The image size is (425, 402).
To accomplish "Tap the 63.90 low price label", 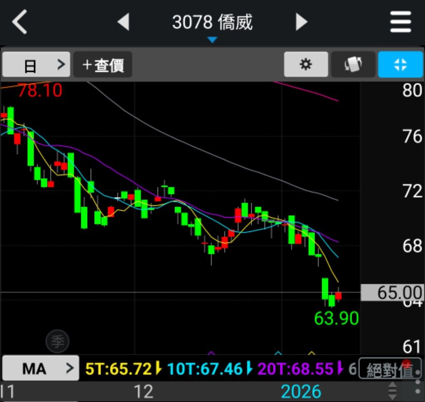I will [336, 318].
